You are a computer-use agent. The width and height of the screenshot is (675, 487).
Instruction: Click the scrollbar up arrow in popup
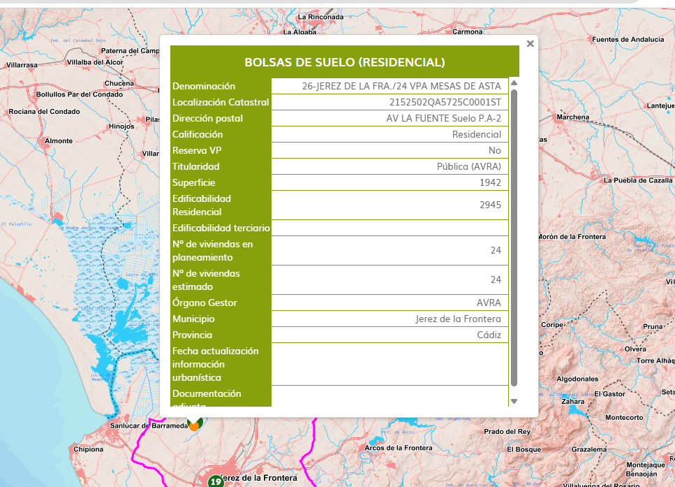click(x=514, y=82)
